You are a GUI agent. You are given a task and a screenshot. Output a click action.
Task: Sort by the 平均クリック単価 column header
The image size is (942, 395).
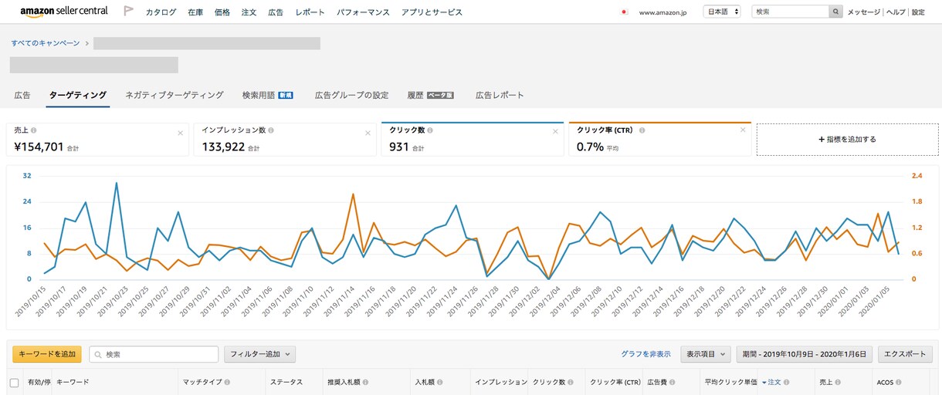(730, 383)
